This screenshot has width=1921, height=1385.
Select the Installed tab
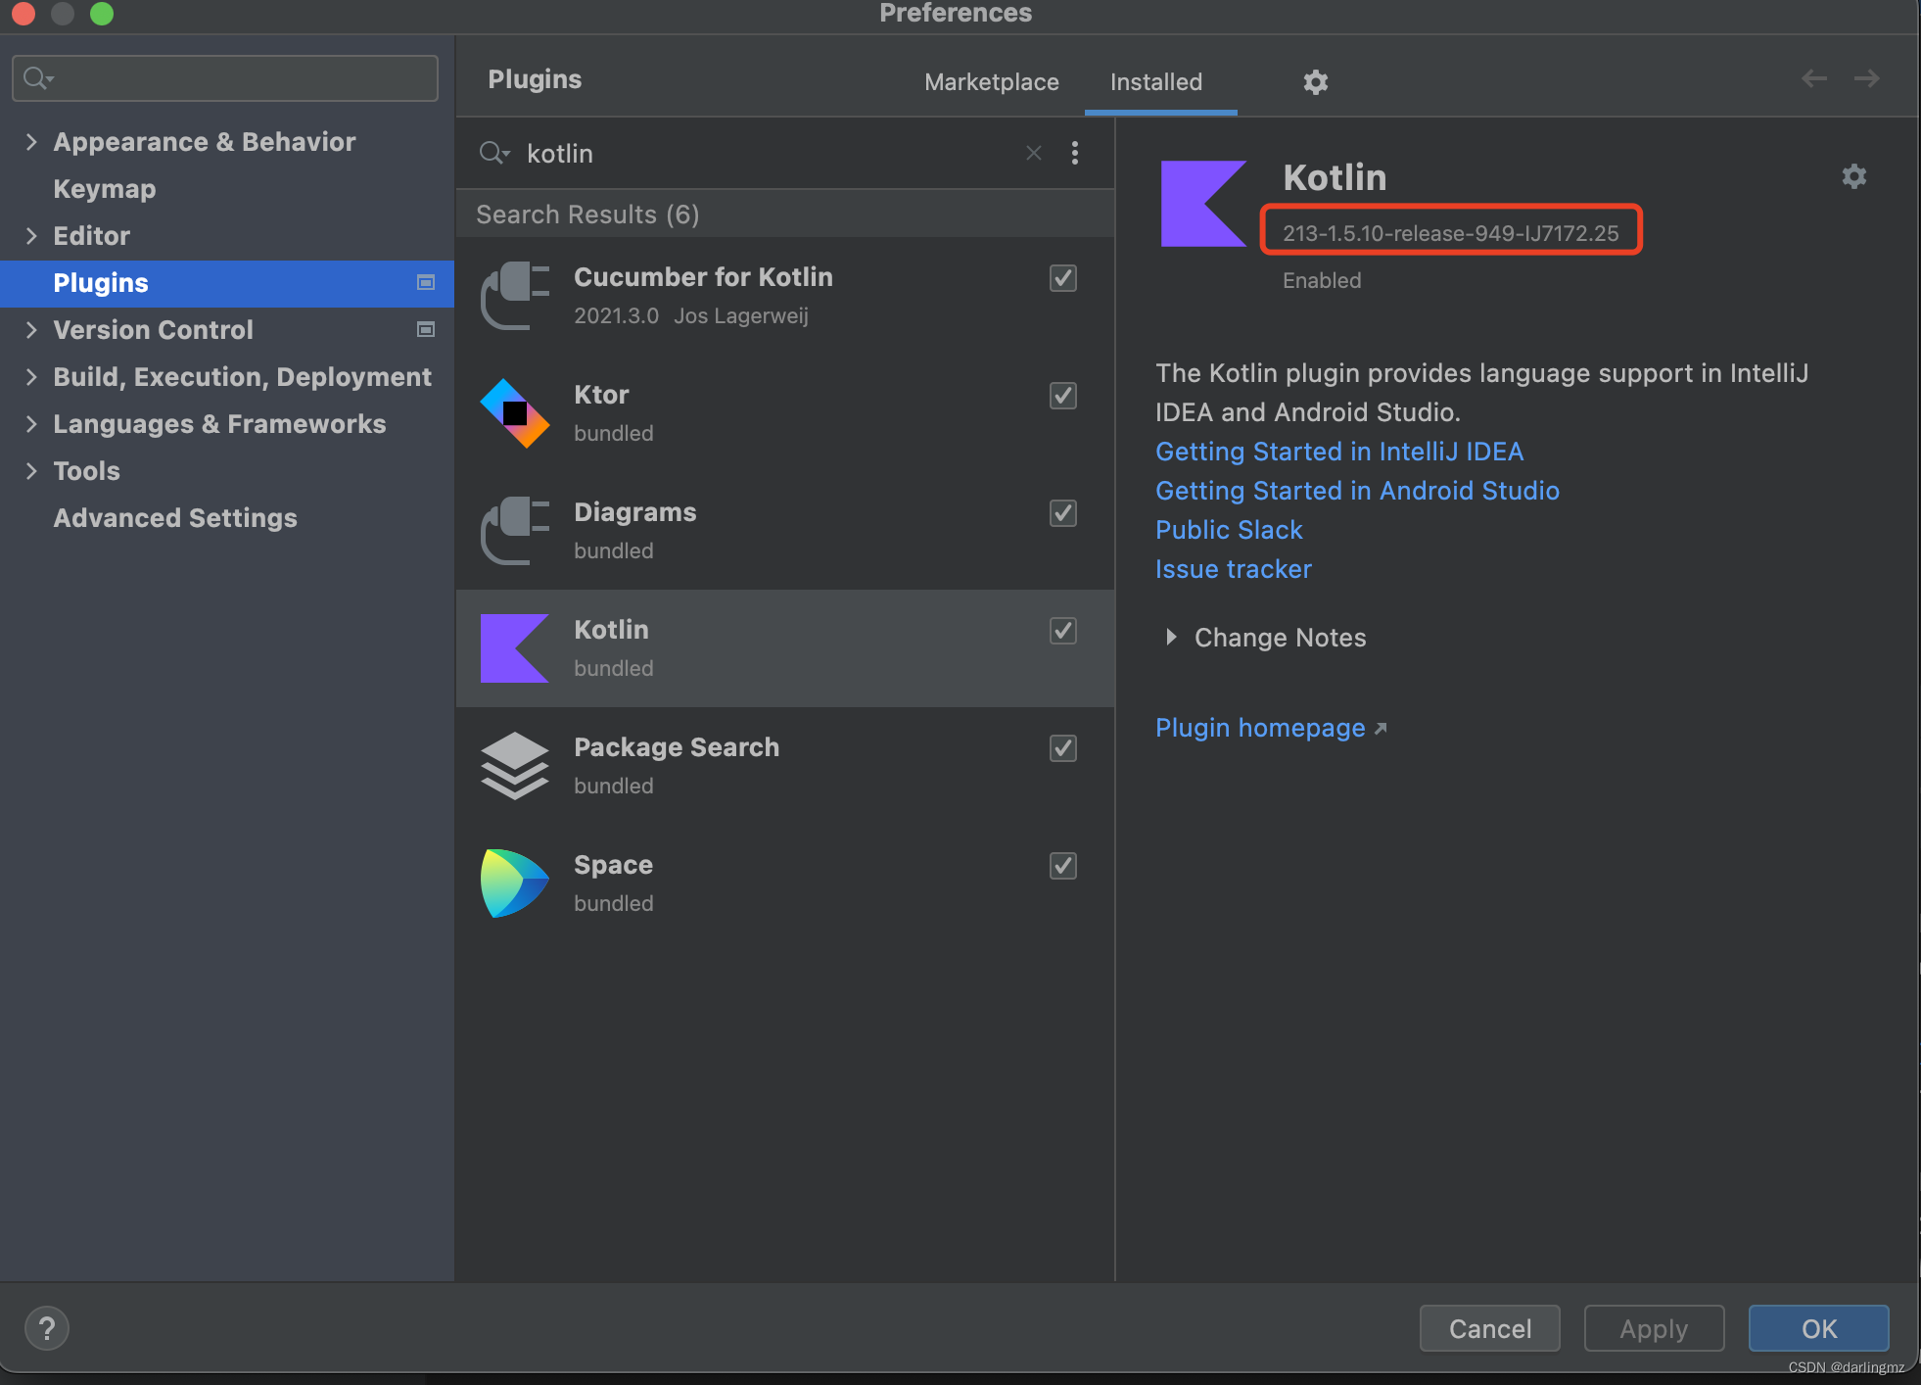coord(1155,82)
